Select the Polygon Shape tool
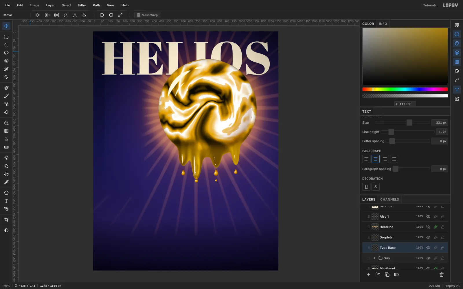The image size is (463, 289). point(6,193)
